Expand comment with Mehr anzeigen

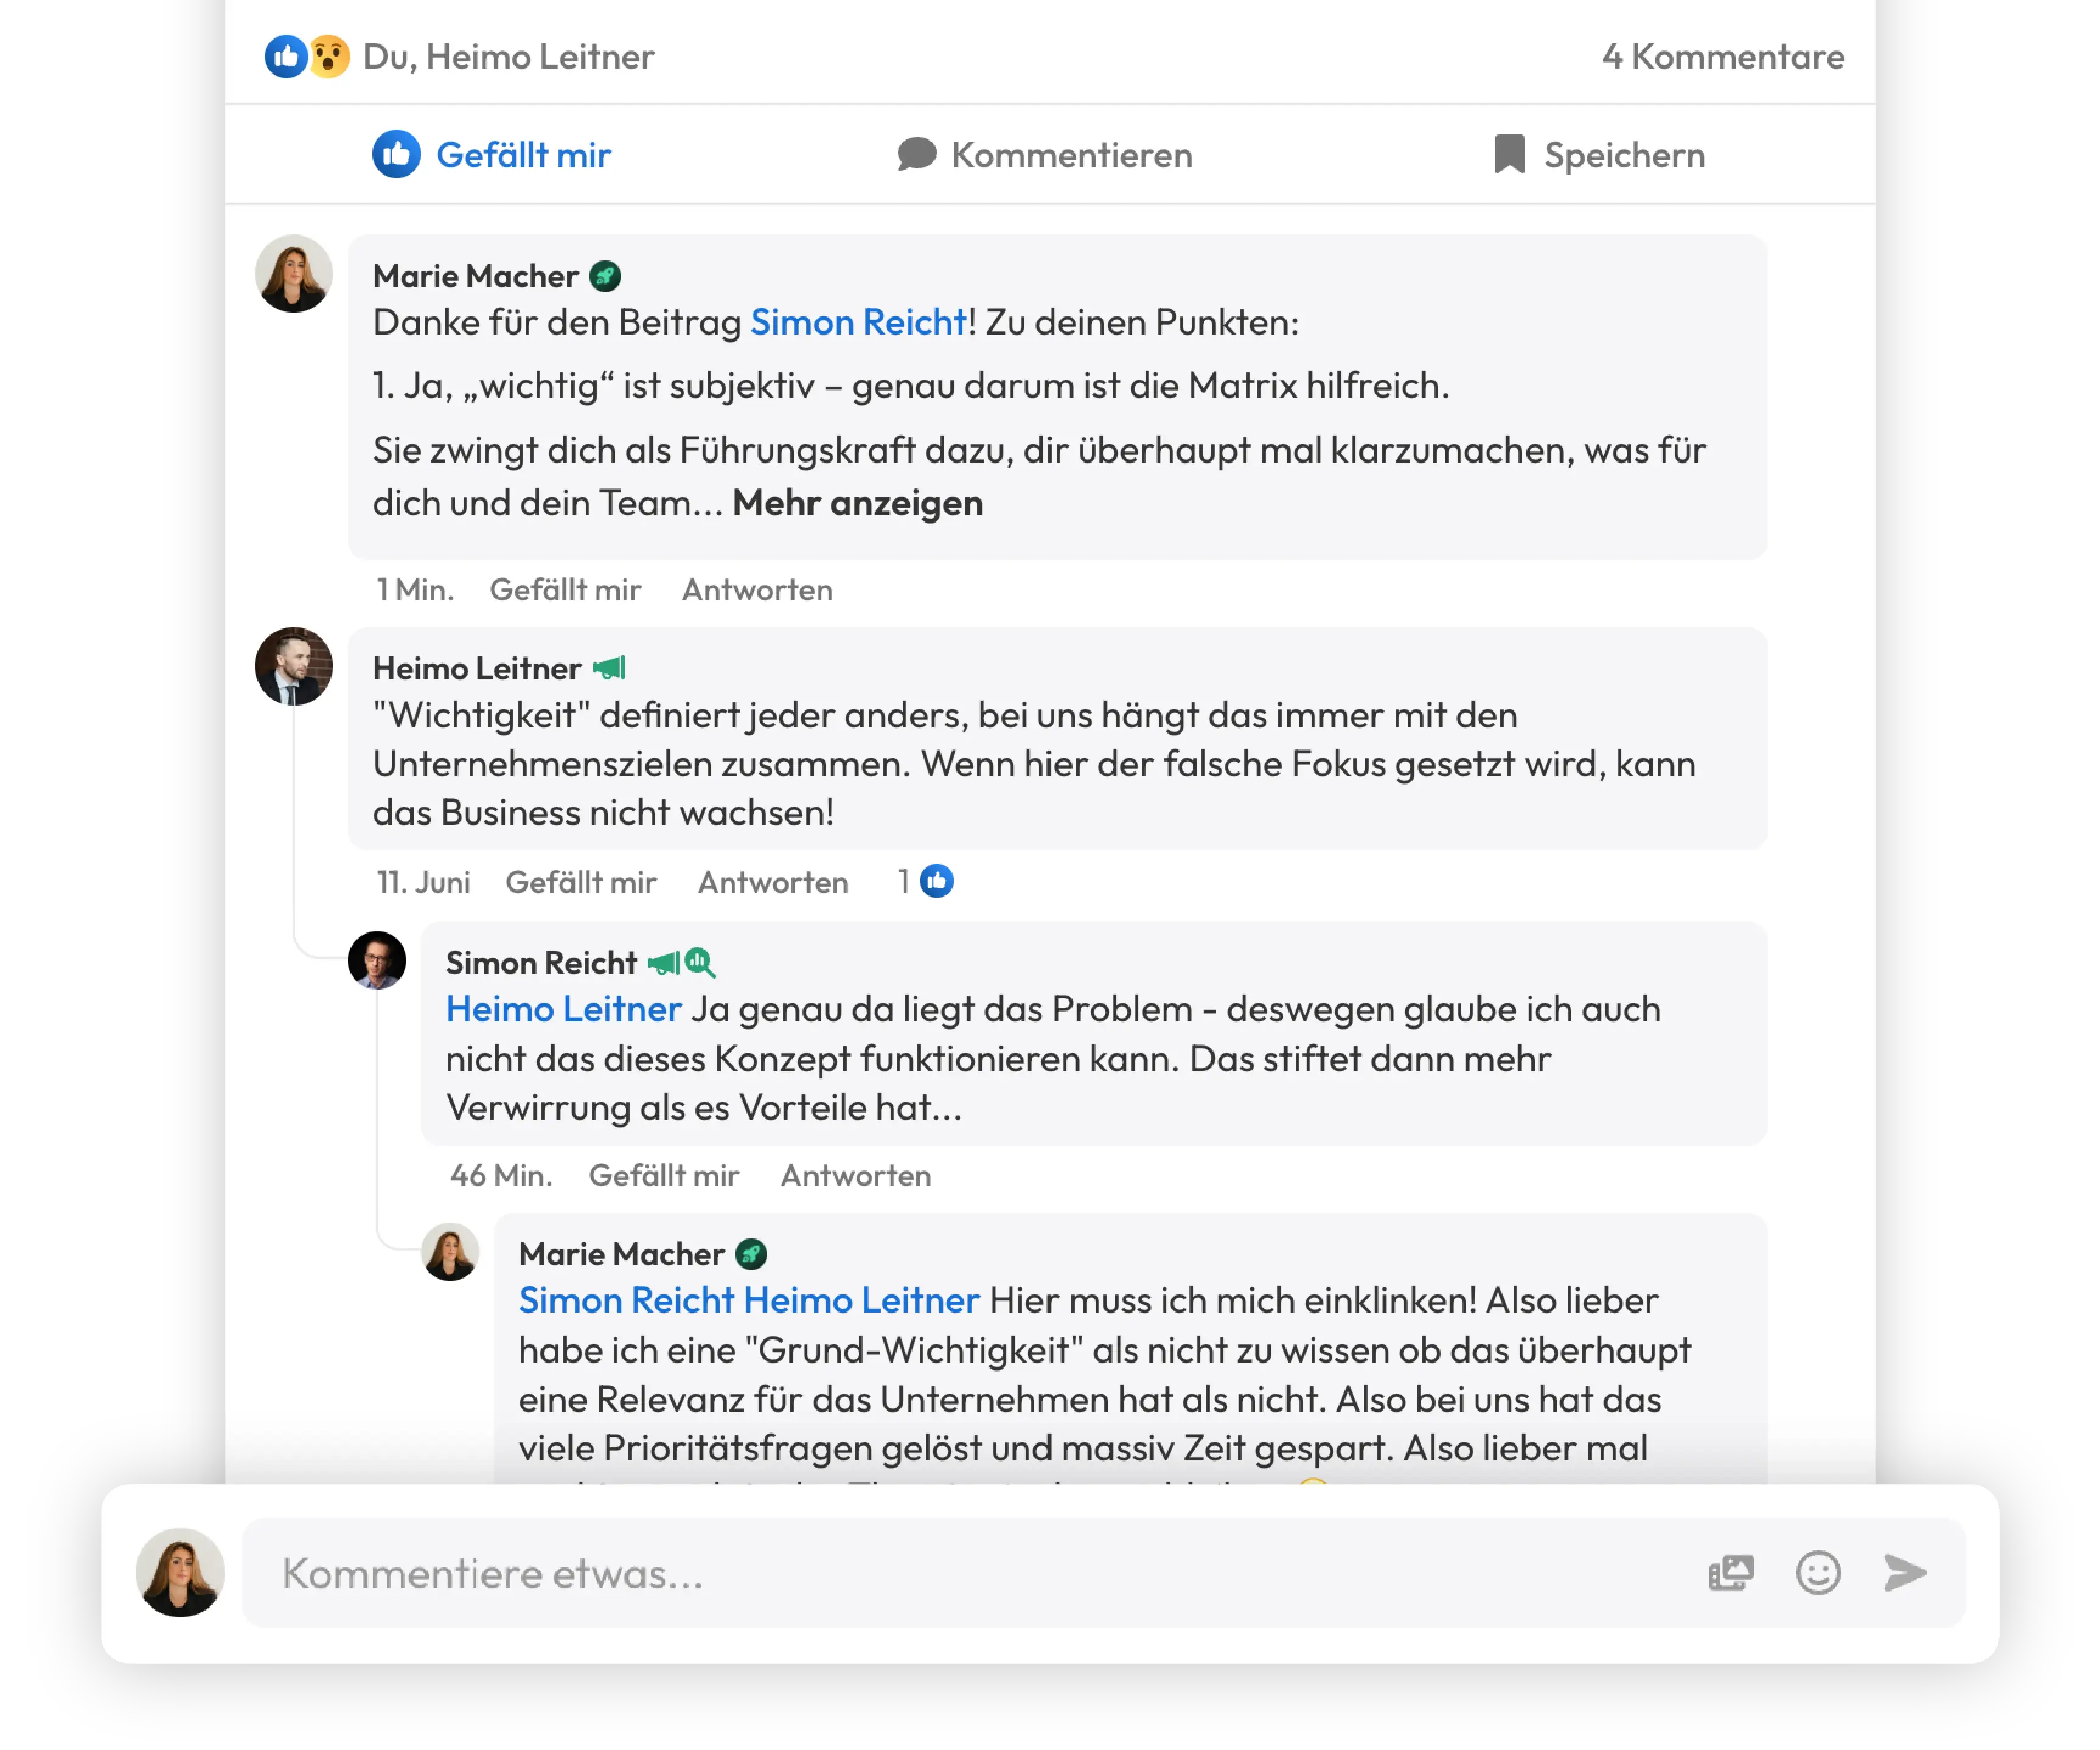click(857, 503)
